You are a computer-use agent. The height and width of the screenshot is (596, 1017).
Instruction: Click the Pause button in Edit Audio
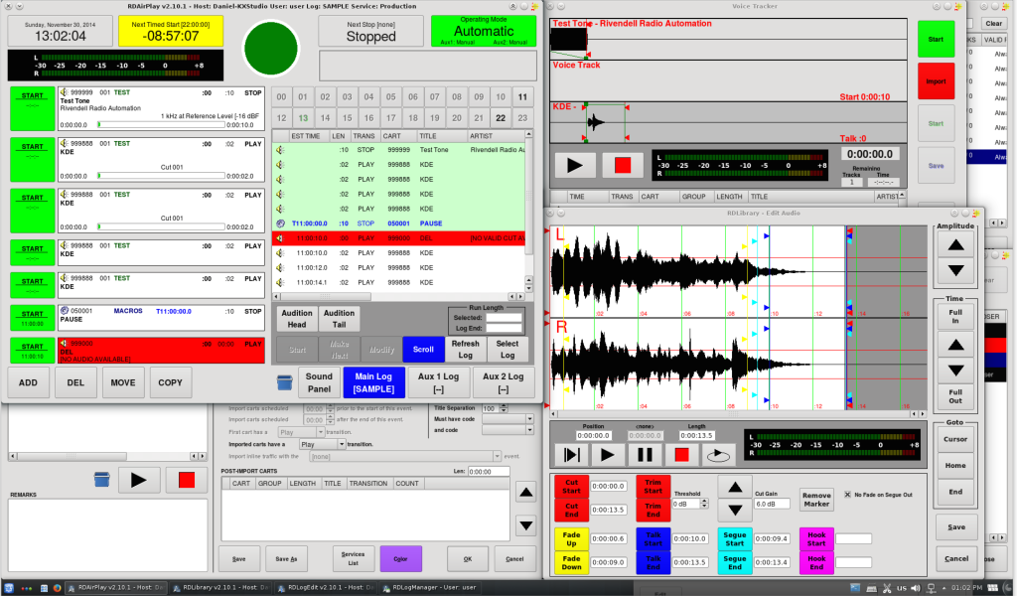click(645, 455)
